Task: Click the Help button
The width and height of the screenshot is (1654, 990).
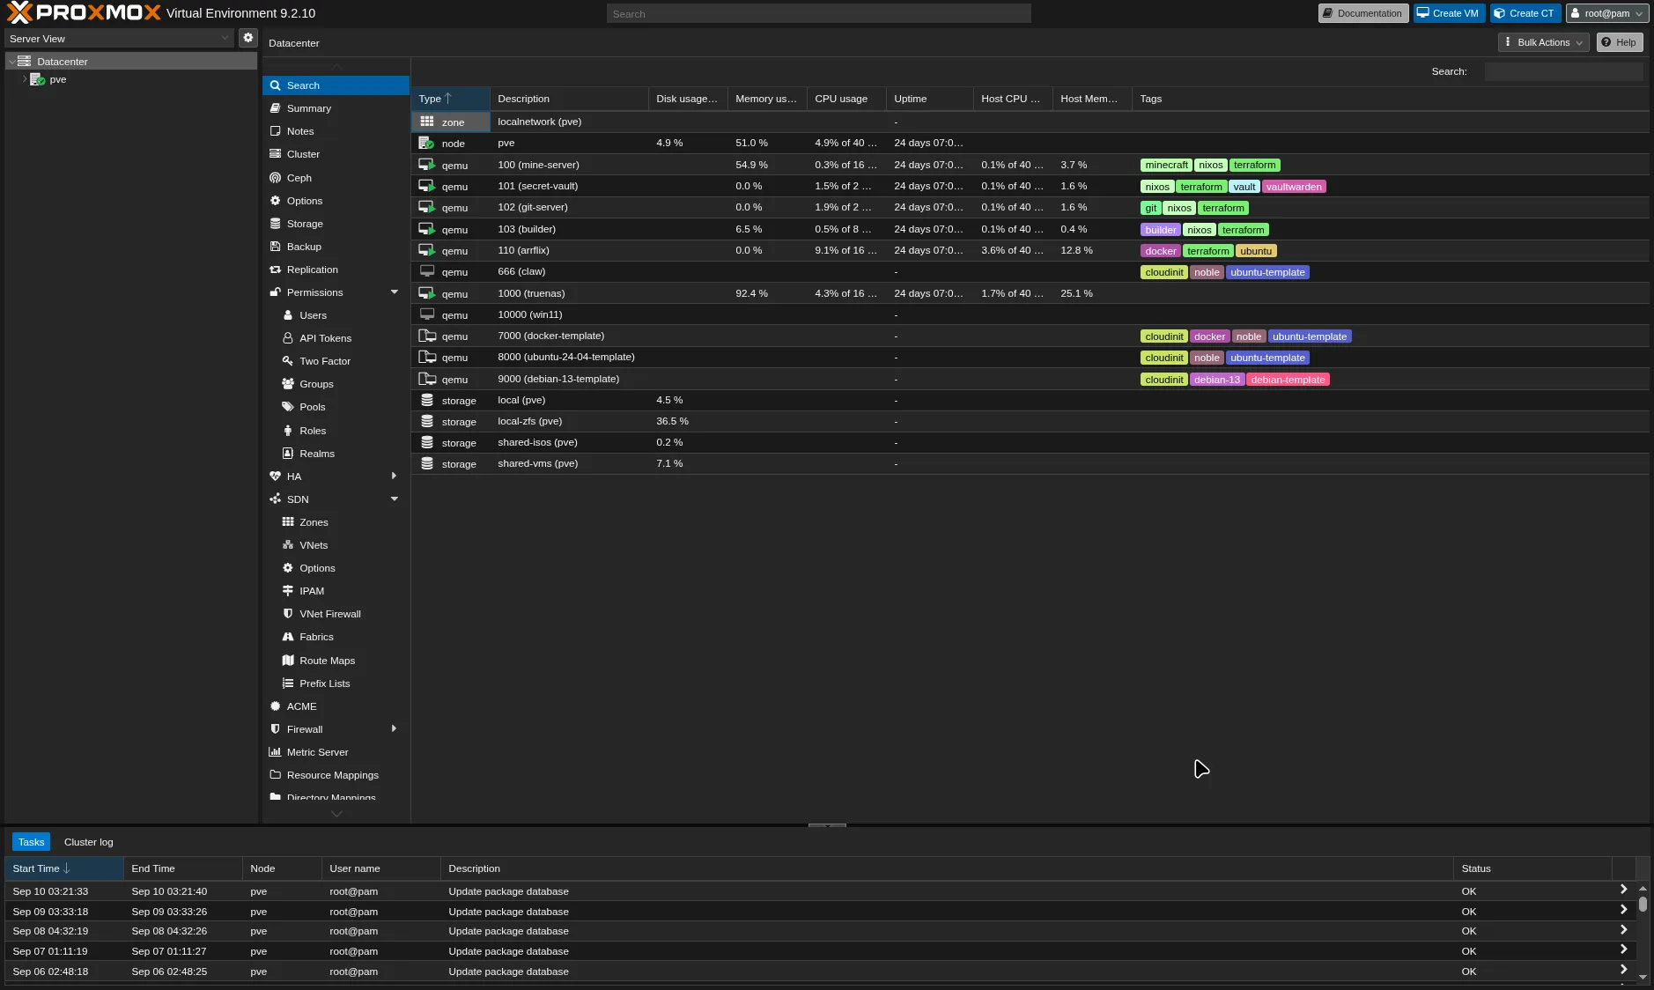Action: [1620, 42]
